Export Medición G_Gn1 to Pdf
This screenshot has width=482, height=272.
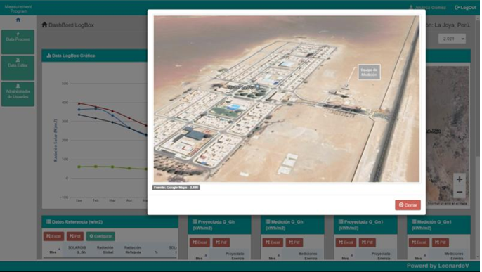pyautogui.click(x=440, y=242)
